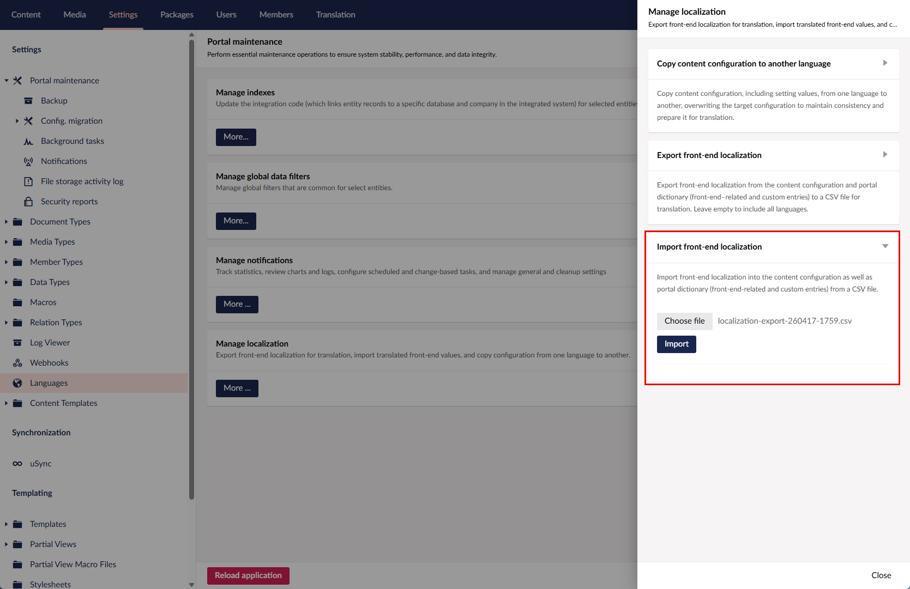Click the Languages globe icon

[x=17, y=383]
